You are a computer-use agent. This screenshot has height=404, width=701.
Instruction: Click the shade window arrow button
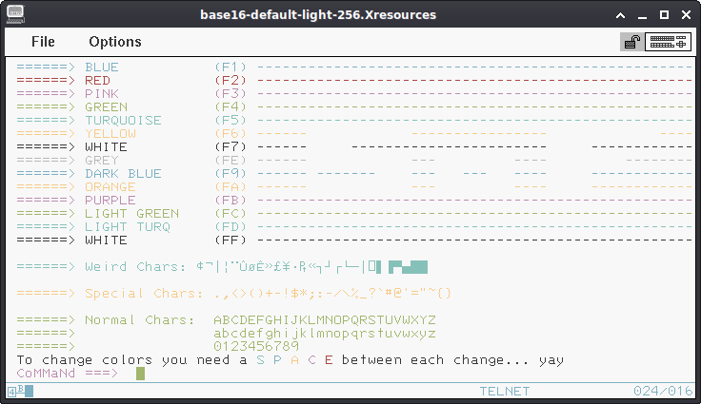pyautogui.click(x=621, y=15)
